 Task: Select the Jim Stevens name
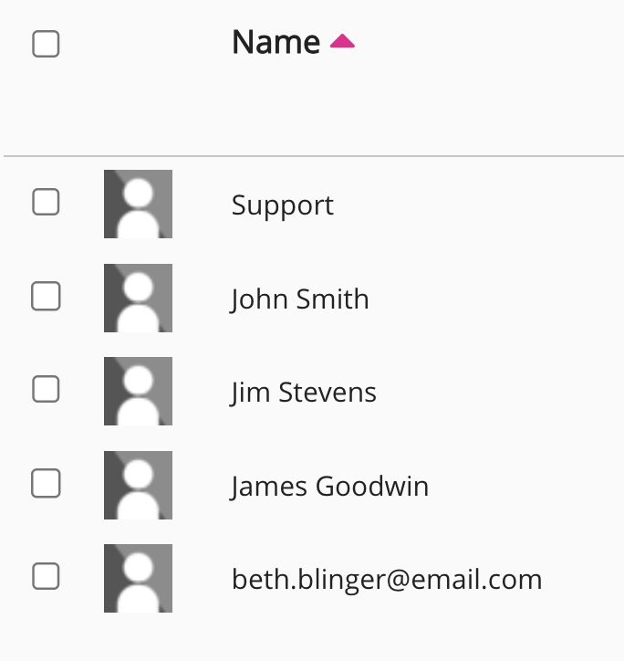[303, 393]
